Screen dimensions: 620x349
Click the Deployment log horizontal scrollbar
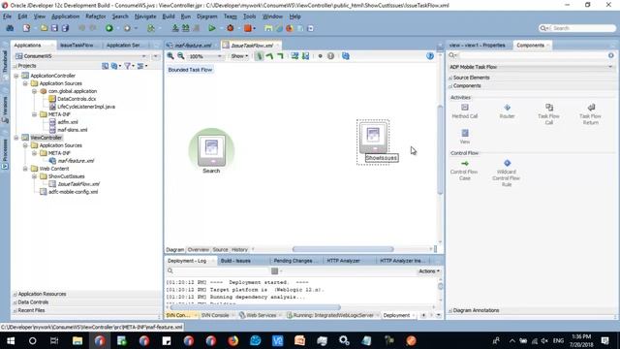click(x=256, y=307)
